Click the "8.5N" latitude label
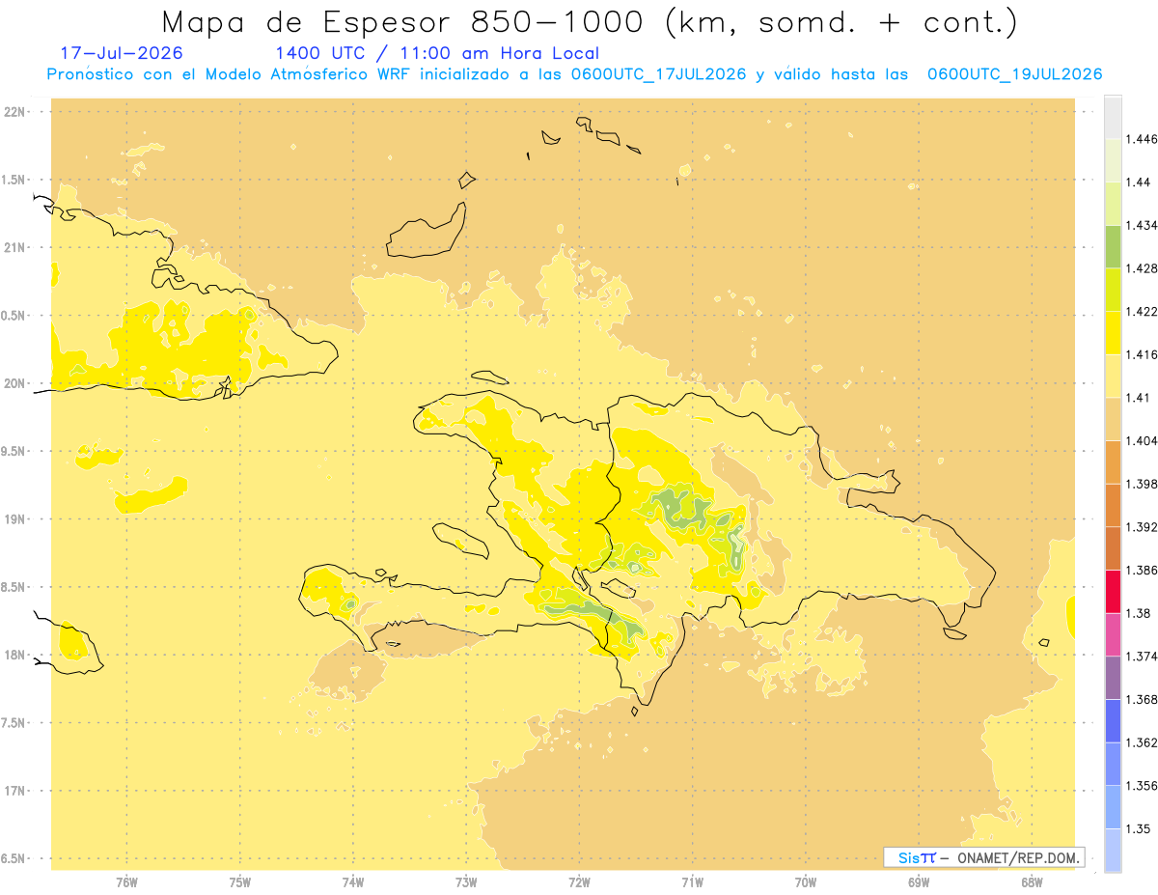 (13, 587)
